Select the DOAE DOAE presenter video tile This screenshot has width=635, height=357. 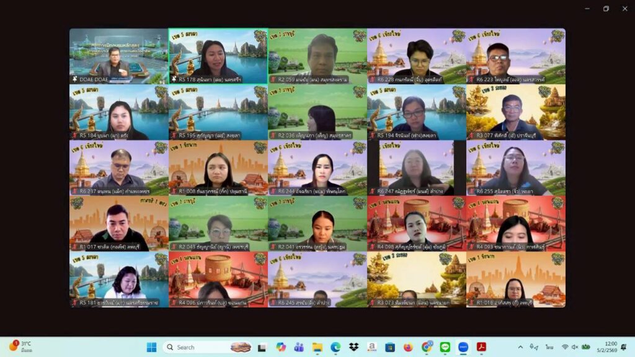click(118, 56)
